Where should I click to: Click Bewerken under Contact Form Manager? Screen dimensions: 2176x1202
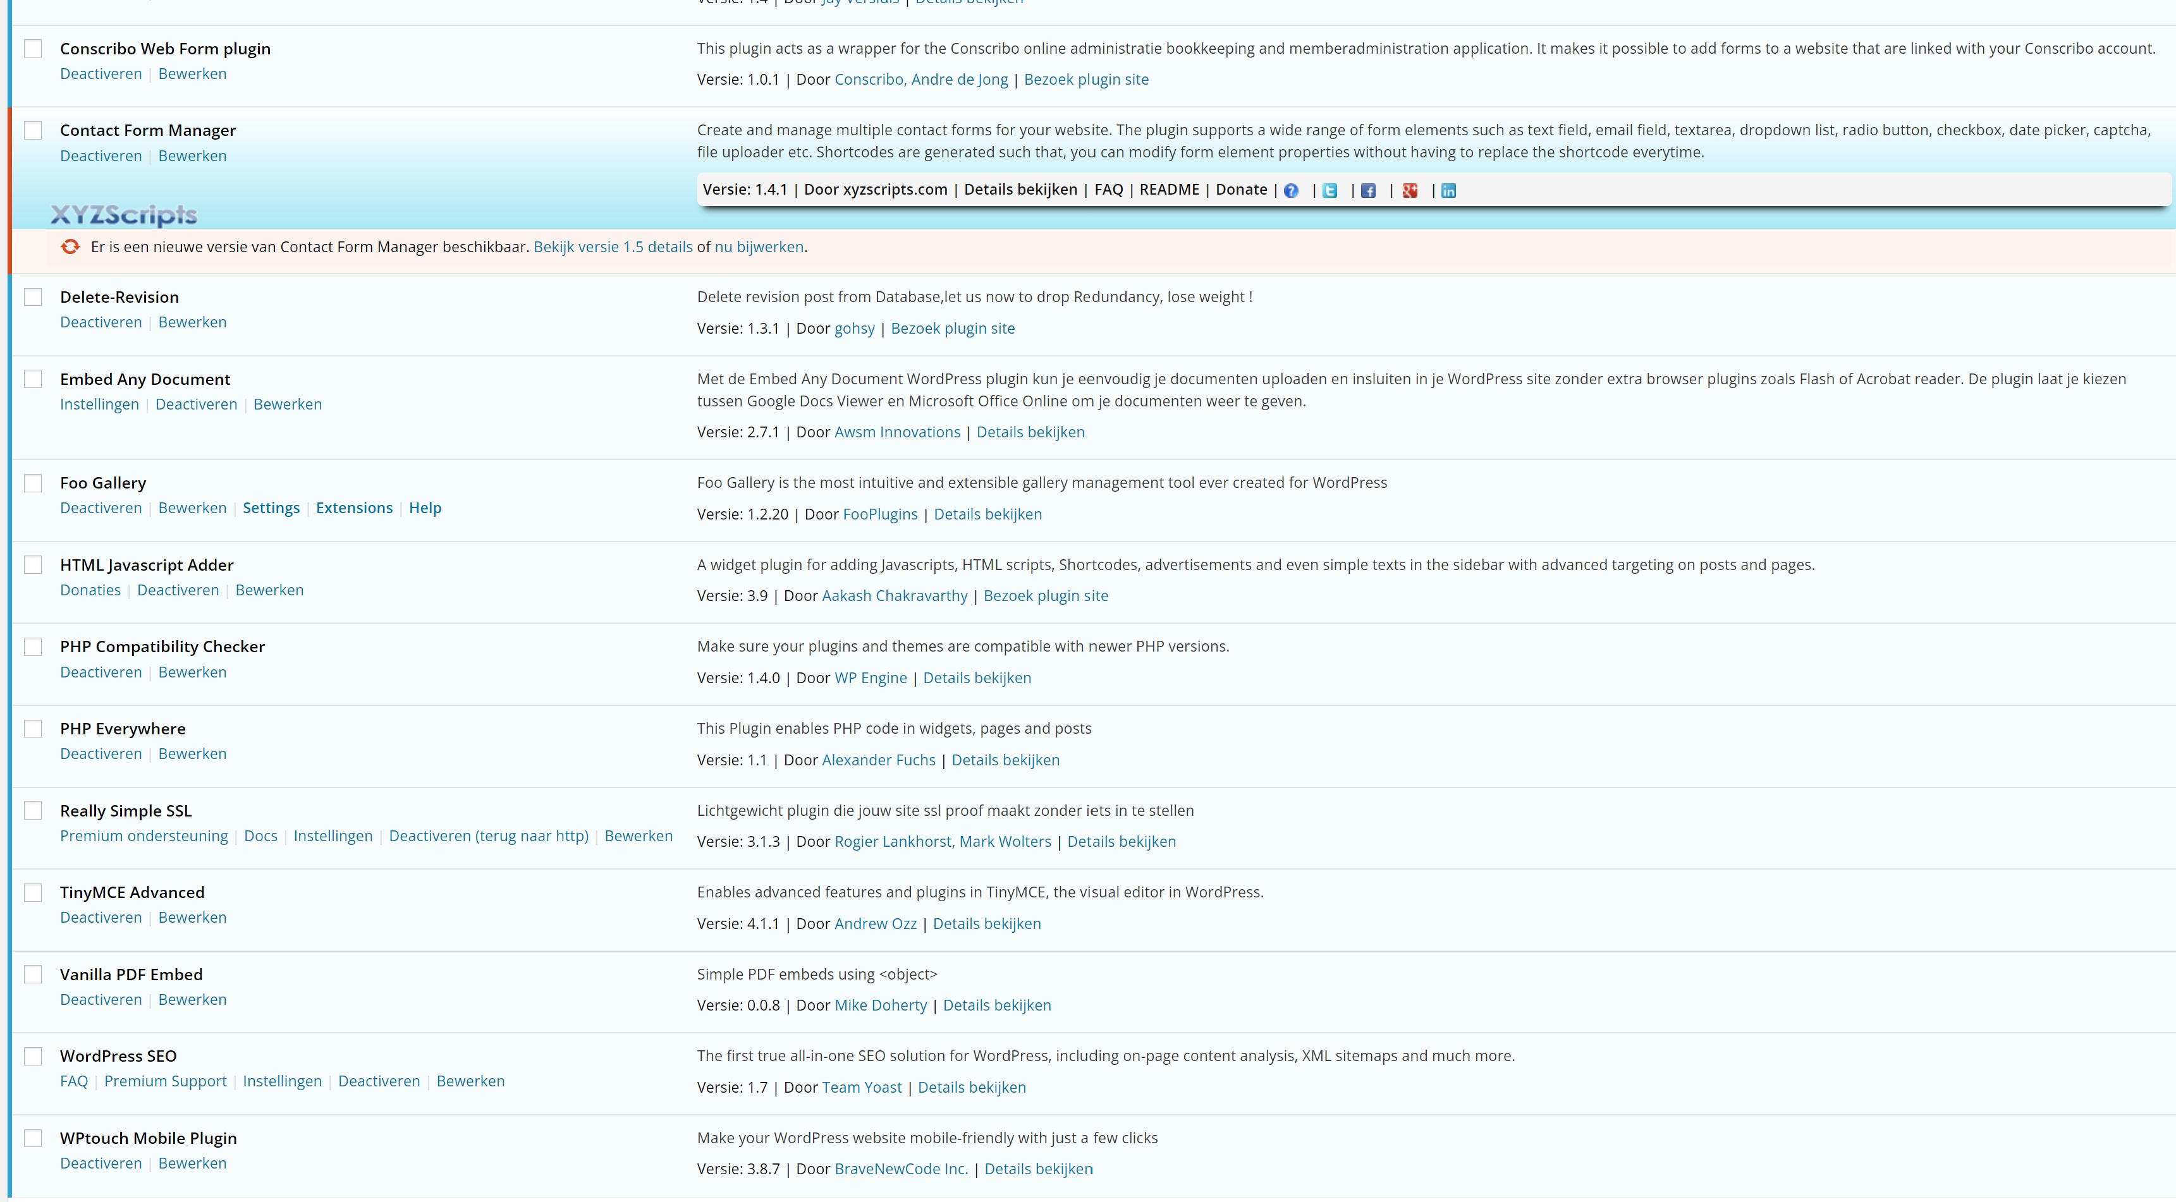pos(193,156)
